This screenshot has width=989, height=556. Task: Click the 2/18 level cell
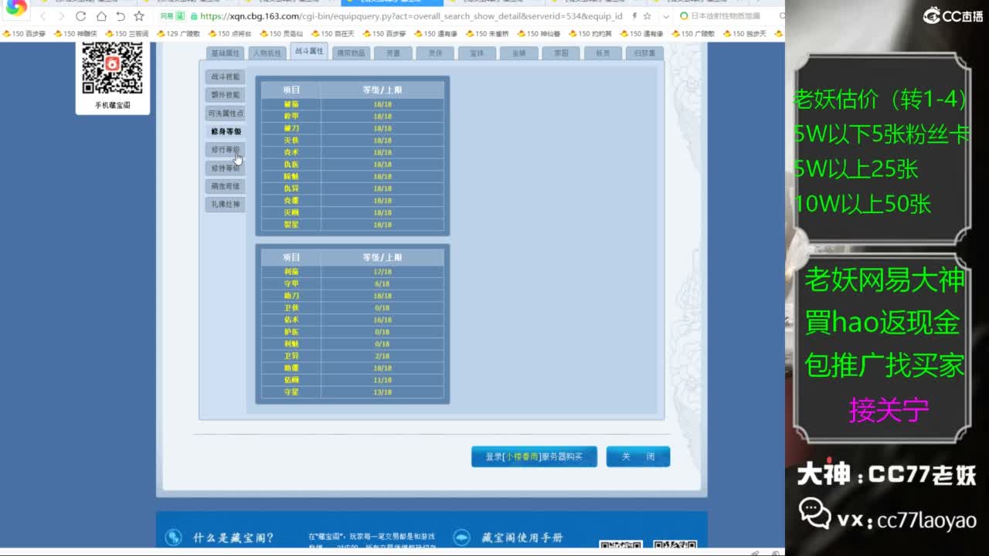(382, 356)
